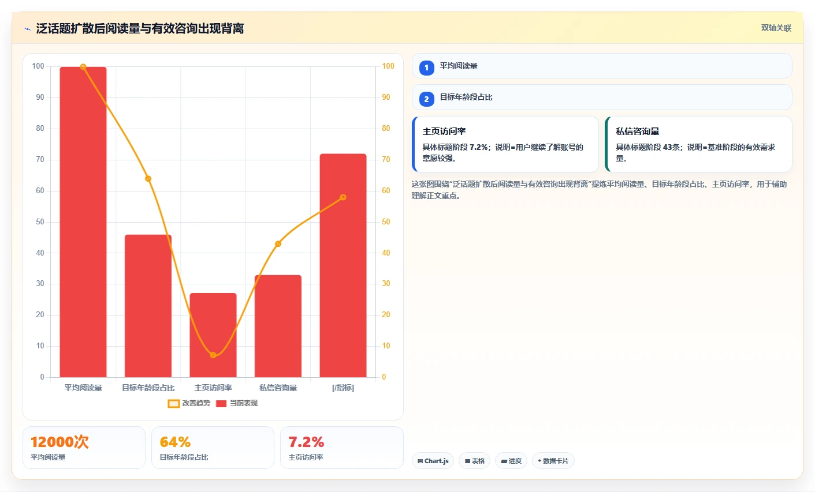Click the 64% 目标年龄段占比 stat card

point(213,448)
